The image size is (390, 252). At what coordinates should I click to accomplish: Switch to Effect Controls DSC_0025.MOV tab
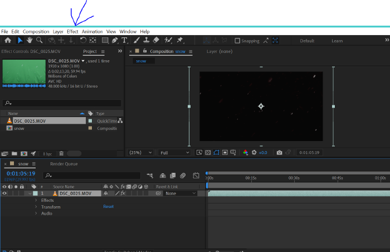31,51
